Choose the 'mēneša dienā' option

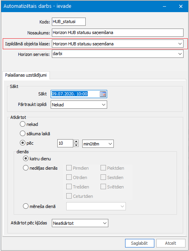coord(26,206)
